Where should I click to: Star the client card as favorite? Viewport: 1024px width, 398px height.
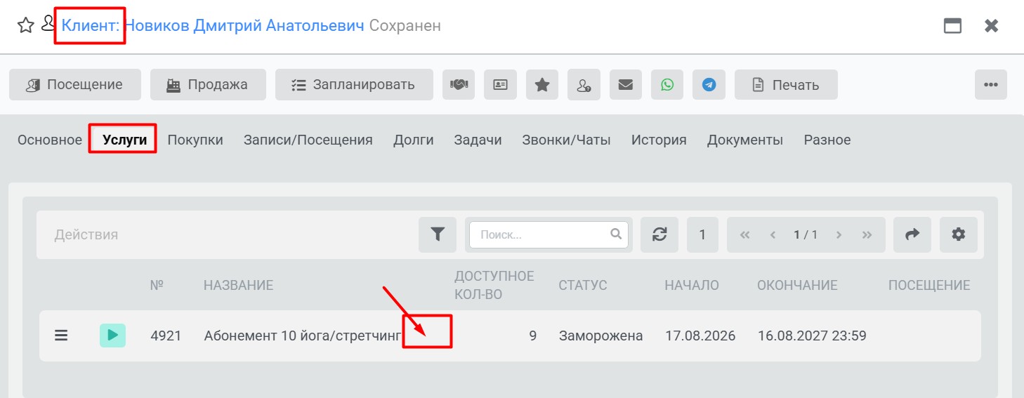[26, 26]
